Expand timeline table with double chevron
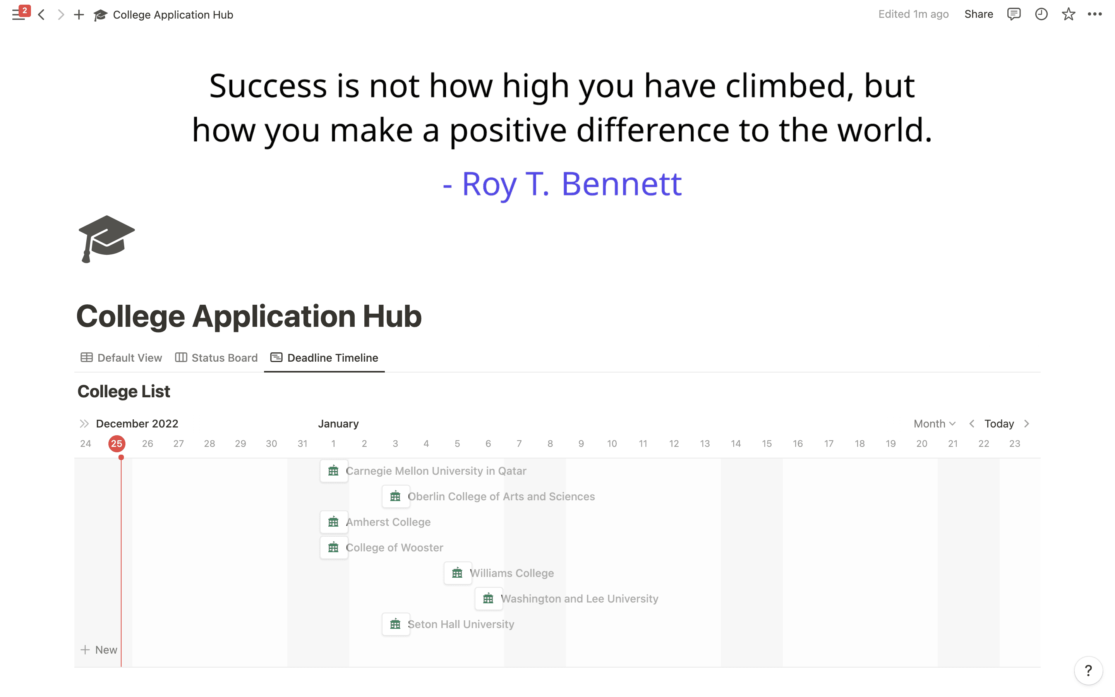 pos(84,424)
